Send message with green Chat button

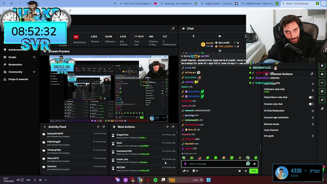click(x=254, y=171)
